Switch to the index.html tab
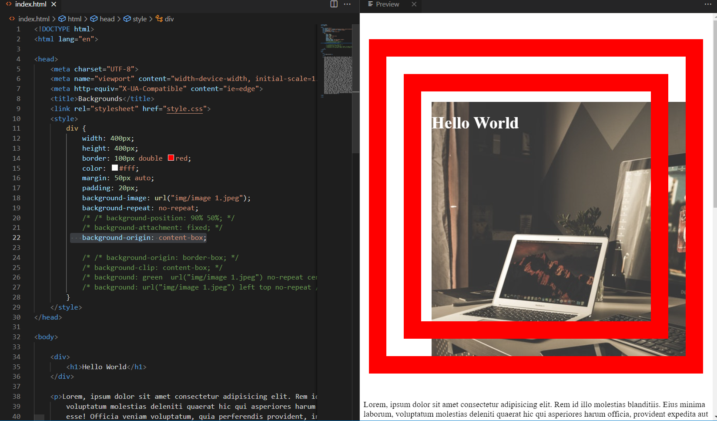Viewport: 717px width, 421px height. 30,4
